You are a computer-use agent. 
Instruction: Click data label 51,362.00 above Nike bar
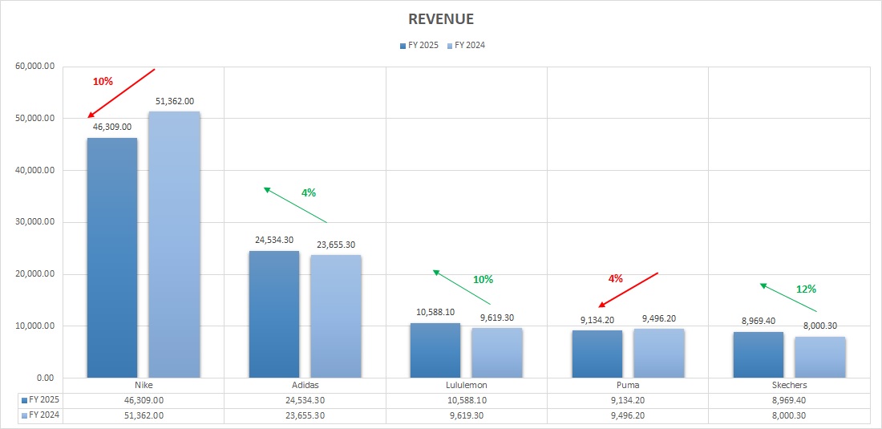pos(174,101)
